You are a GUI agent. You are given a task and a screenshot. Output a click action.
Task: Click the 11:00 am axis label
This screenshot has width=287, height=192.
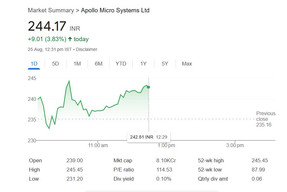coord(98,146)
